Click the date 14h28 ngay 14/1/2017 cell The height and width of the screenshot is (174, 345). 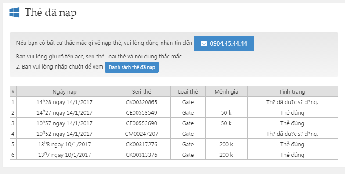point(65,102)
